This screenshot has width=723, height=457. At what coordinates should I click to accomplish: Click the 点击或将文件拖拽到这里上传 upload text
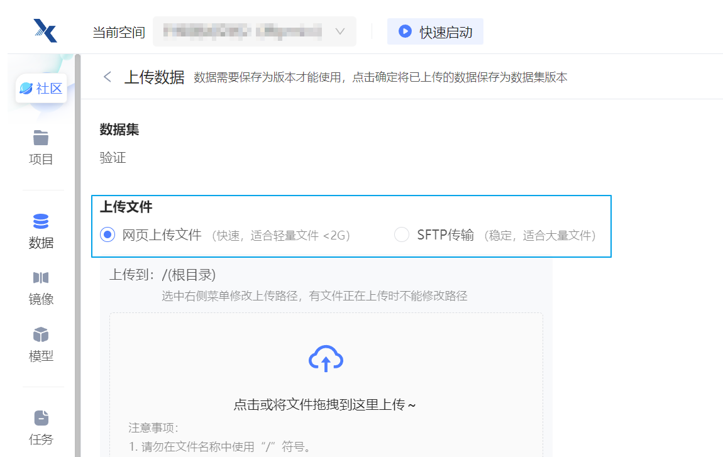click(325, 405)
